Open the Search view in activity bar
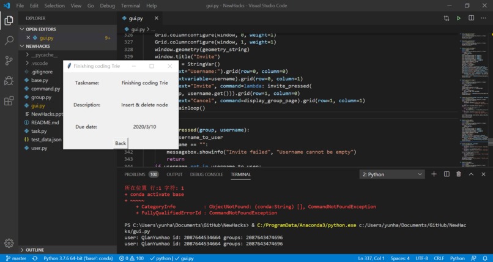This screenshot has width=493, height=262. coord(9,40)
